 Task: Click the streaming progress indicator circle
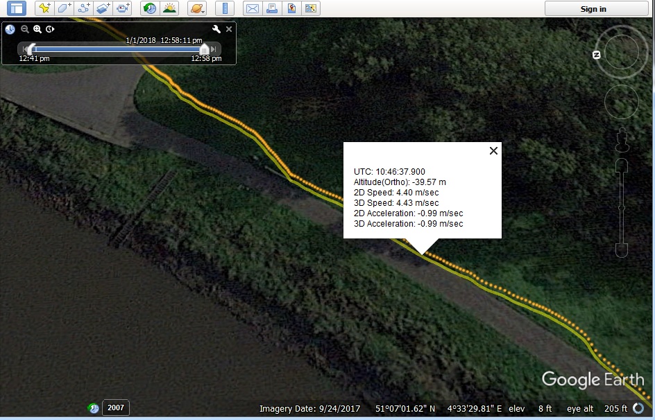[638, 408]
